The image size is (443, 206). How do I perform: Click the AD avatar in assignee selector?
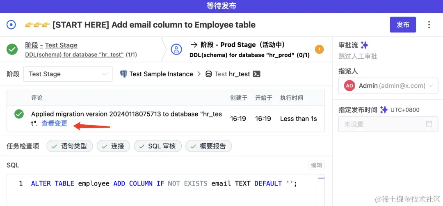click(x=349, y=86)
